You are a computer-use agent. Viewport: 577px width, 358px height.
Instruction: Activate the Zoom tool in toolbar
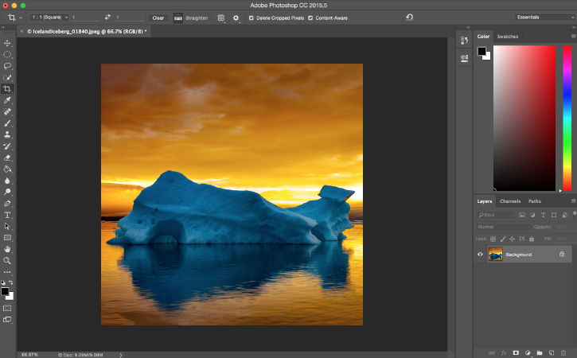click(x=8, y=260)
